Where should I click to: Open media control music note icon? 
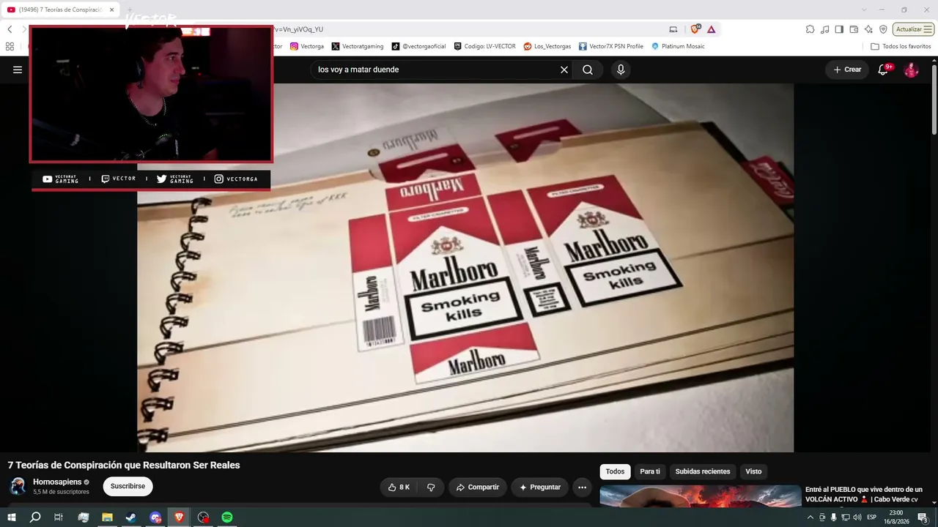tap(825, 29)
